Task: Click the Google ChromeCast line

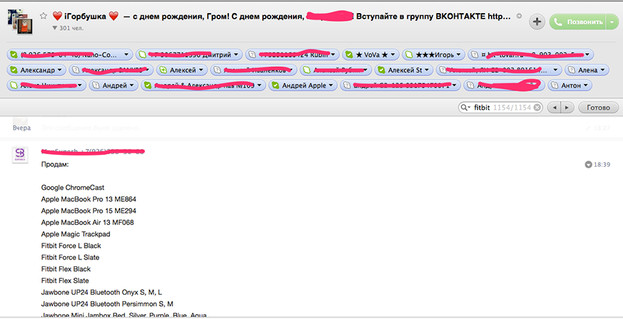Action: coord(73,188)
